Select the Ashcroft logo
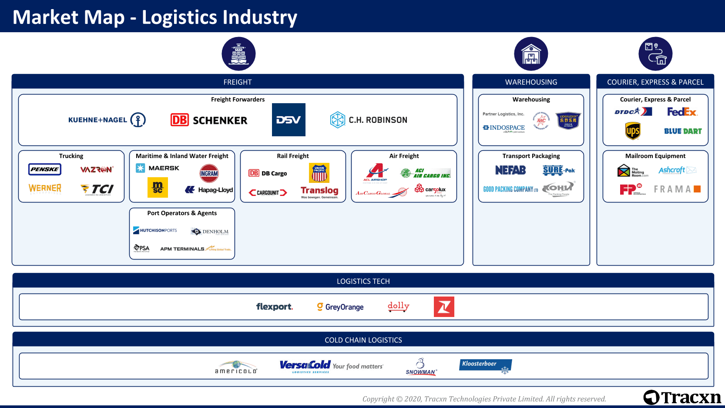This screenshot has width=725, height=408. point(678,170)
